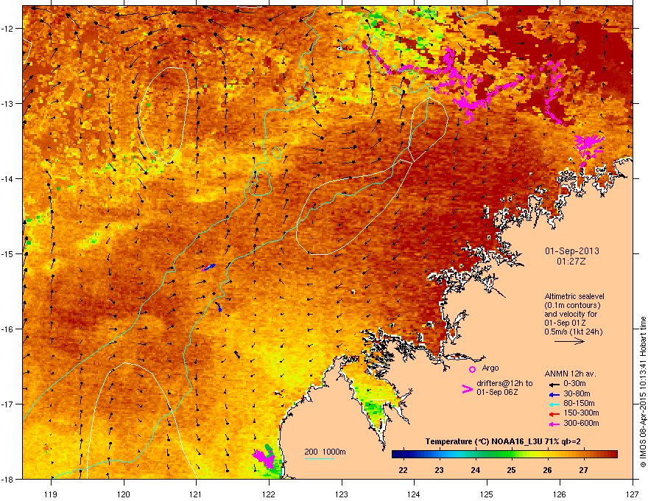The image size is (648, 501).
Task: Click latitude axis label -18
Action: tap(8, 479)
